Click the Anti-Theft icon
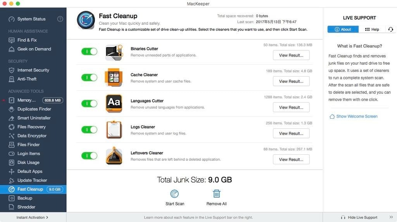Screen dimensions: 397x222 point(11,79)
